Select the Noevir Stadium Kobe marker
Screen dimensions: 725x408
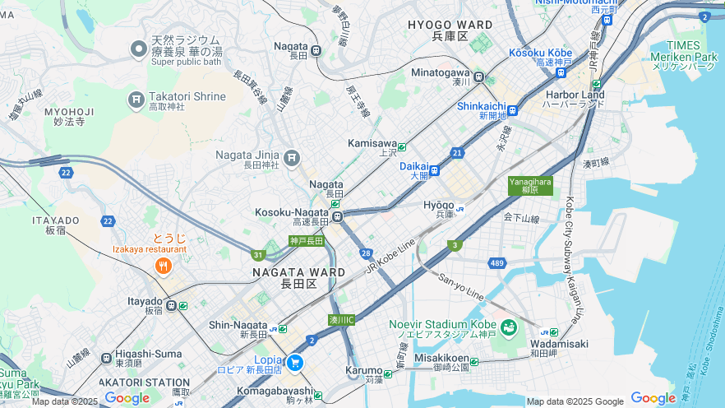click(509, 328)
